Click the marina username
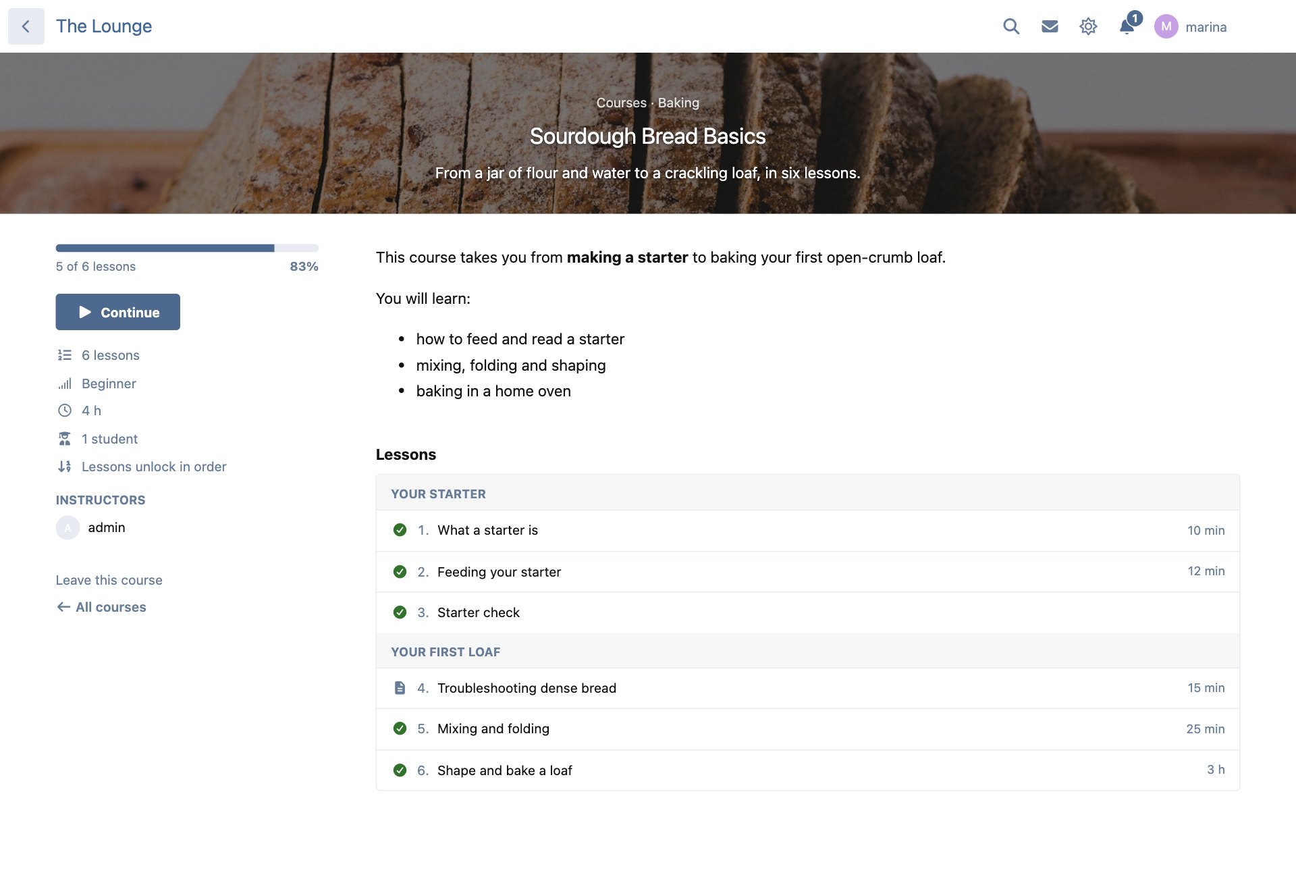The height and width of the screenshot is (871, 1296). [1206, 27]
